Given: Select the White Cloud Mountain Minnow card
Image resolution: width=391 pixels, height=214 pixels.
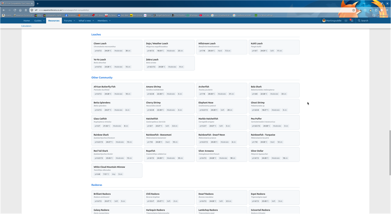Looking at the screenshot, I should tap(117, 170).
